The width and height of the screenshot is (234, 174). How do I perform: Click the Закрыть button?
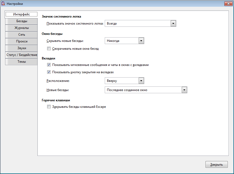[216, 165]
